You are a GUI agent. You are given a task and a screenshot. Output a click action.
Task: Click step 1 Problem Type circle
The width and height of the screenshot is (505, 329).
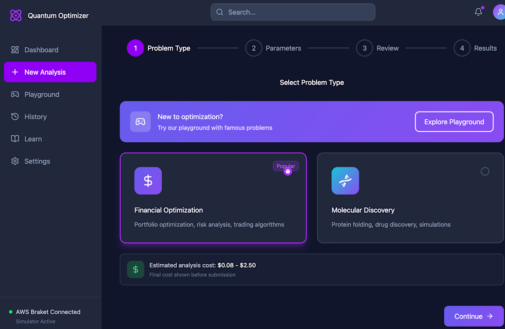(135, 48)
